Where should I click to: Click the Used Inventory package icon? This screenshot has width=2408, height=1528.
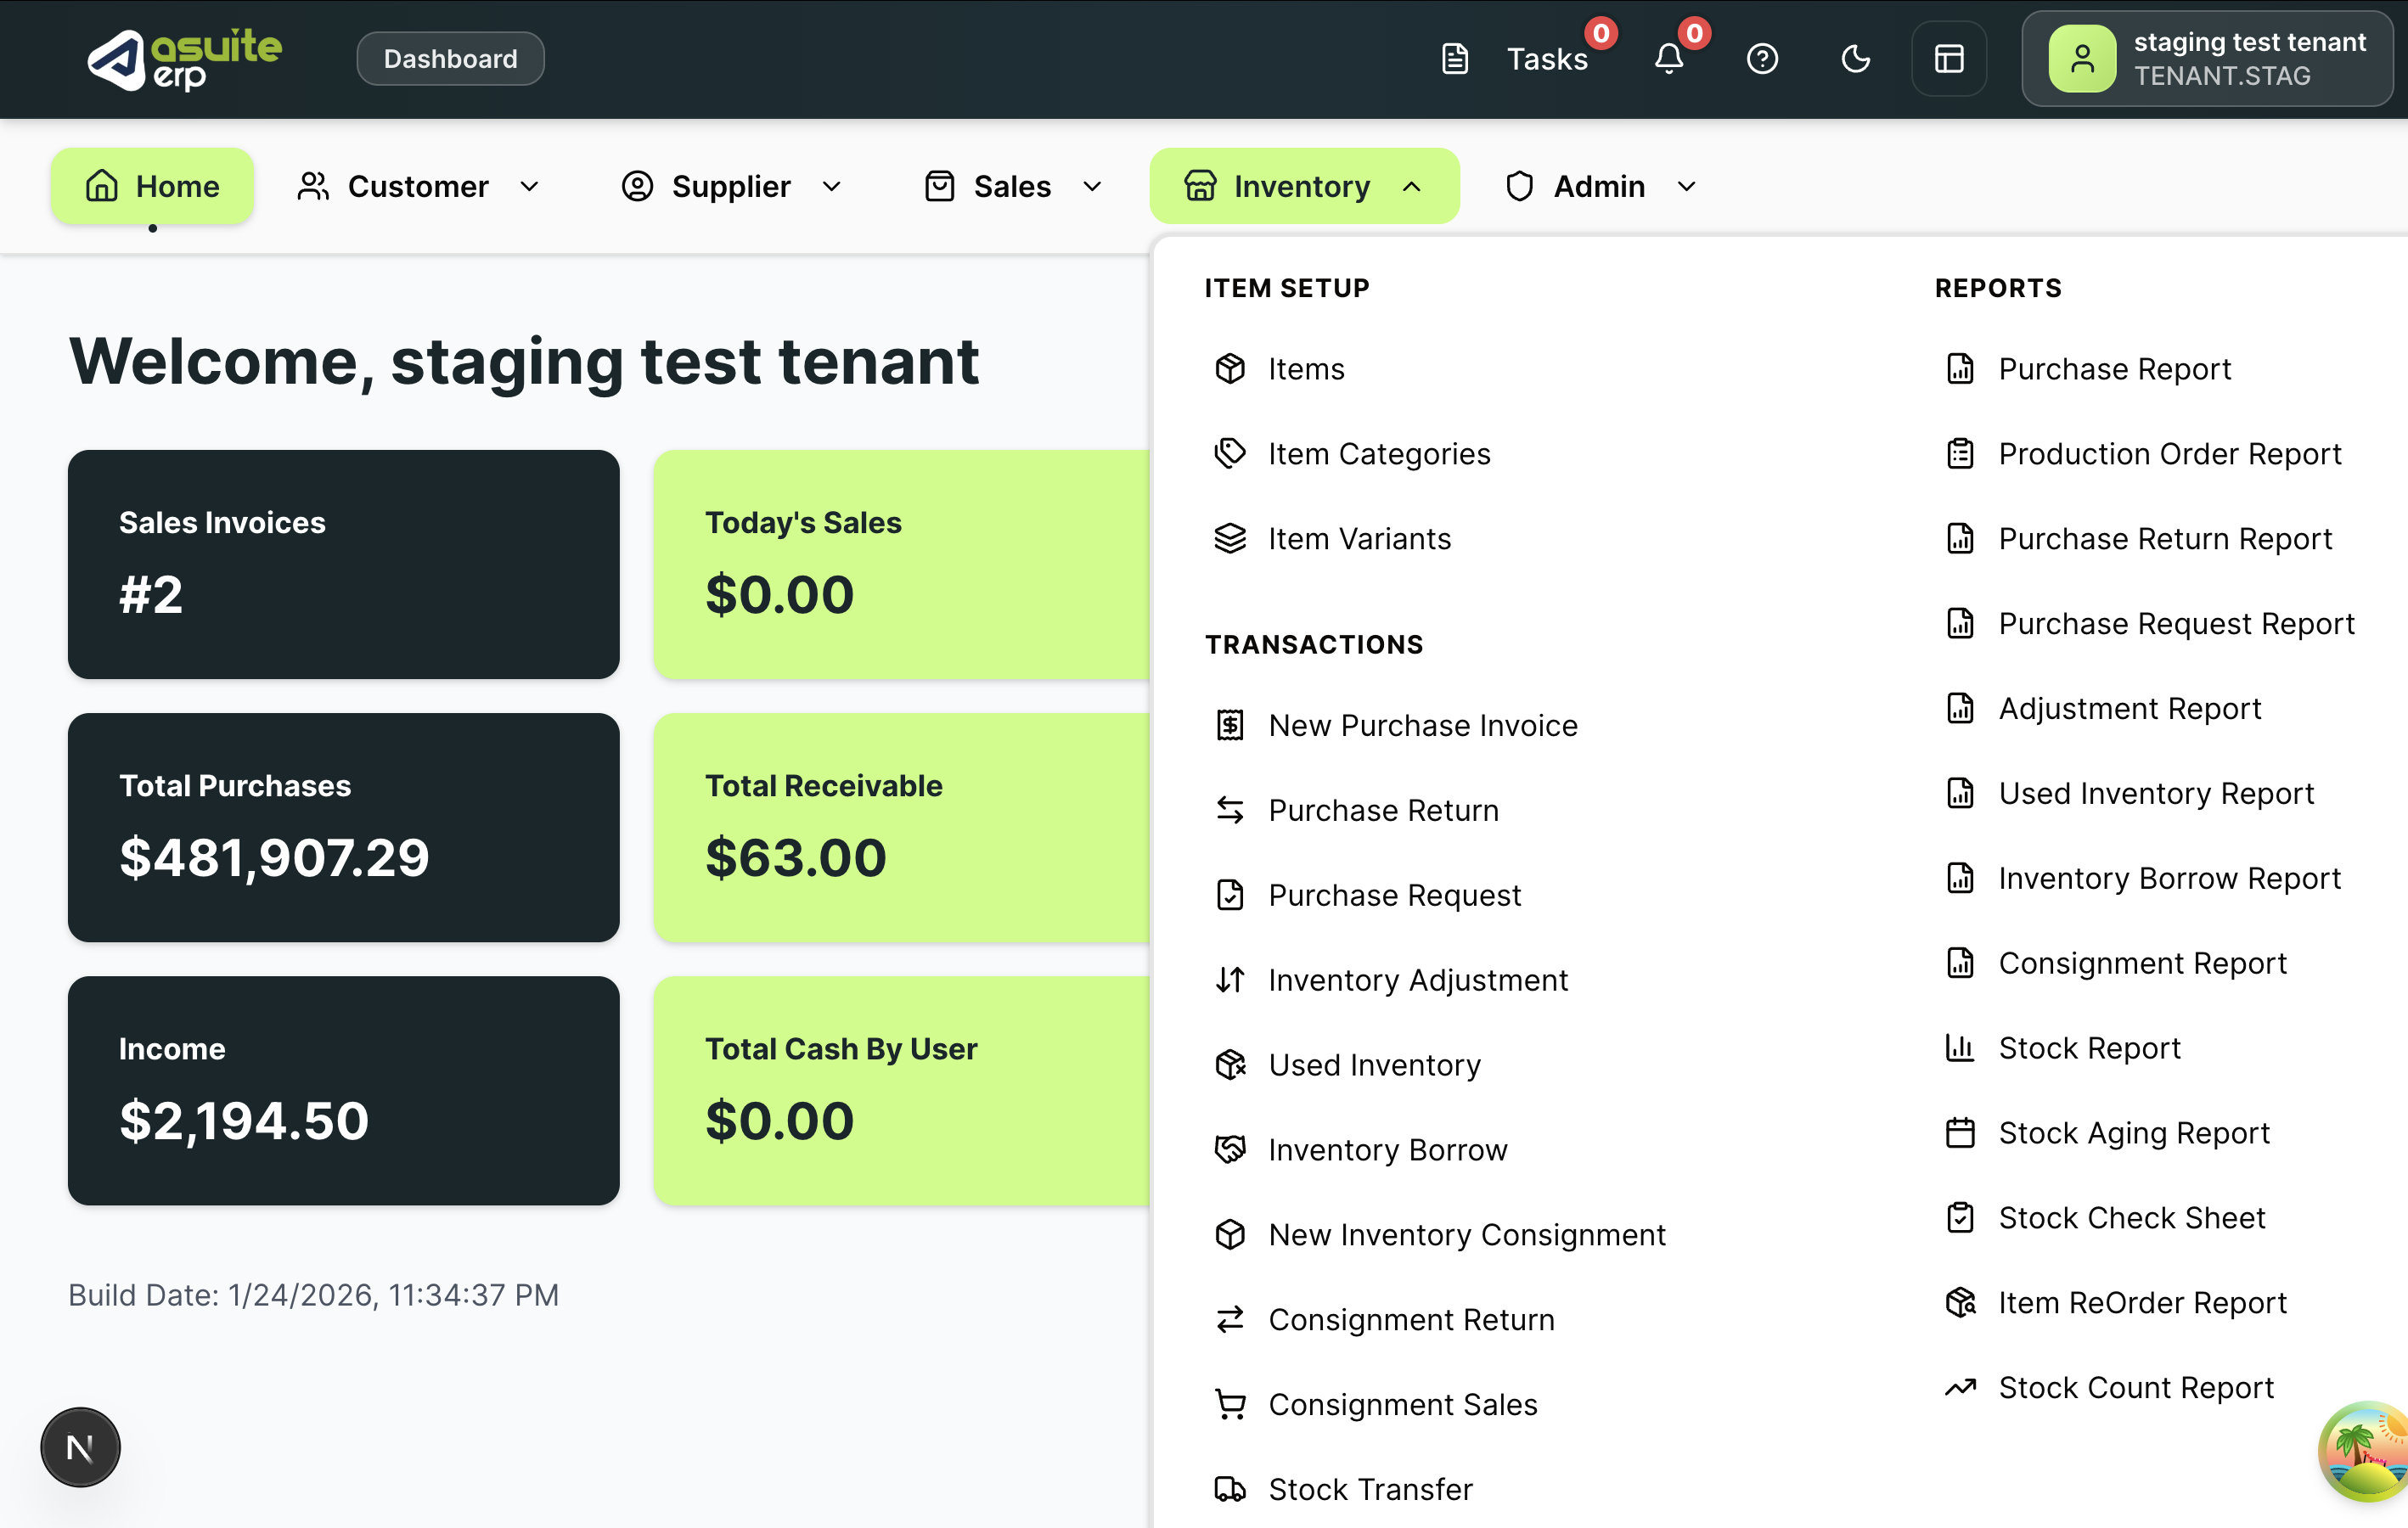pos(1230,1065)
